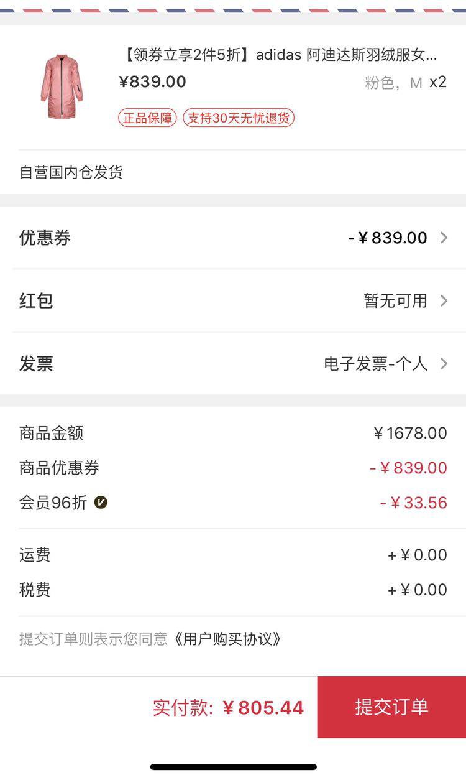
Task: Select the 发票 invoice row label
Action: click(x=36, y=364)
